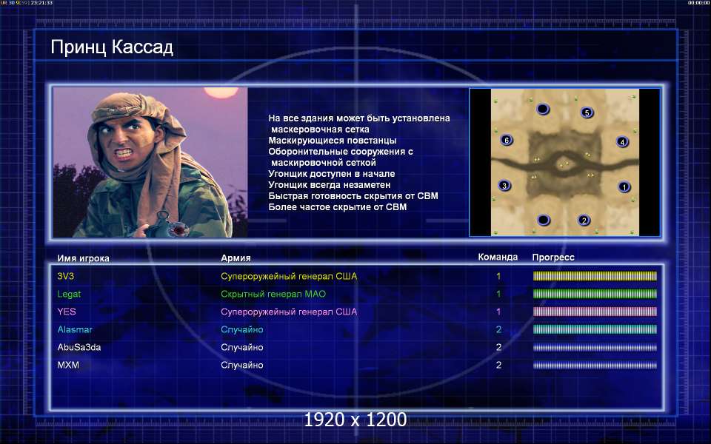Click 'Маскирующиеся повстанцы' ability line
Screen dimensions: 711x444
click(333, 141)
